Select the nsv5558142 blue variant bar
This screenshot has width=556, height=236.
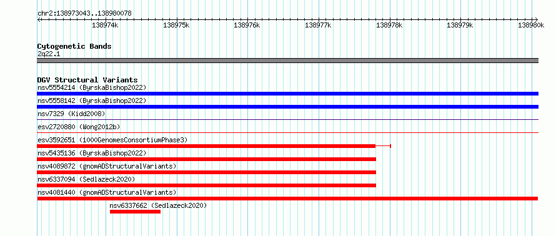[287, 107]
